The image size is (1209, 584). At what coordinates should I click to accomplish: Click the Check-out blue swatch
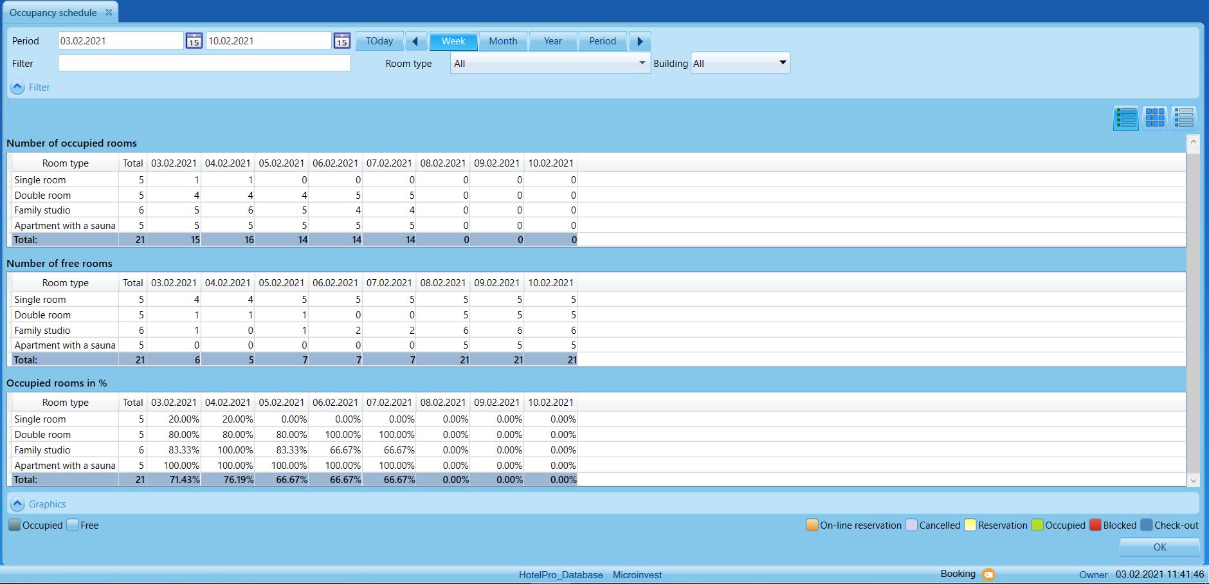coord(1146,525)
